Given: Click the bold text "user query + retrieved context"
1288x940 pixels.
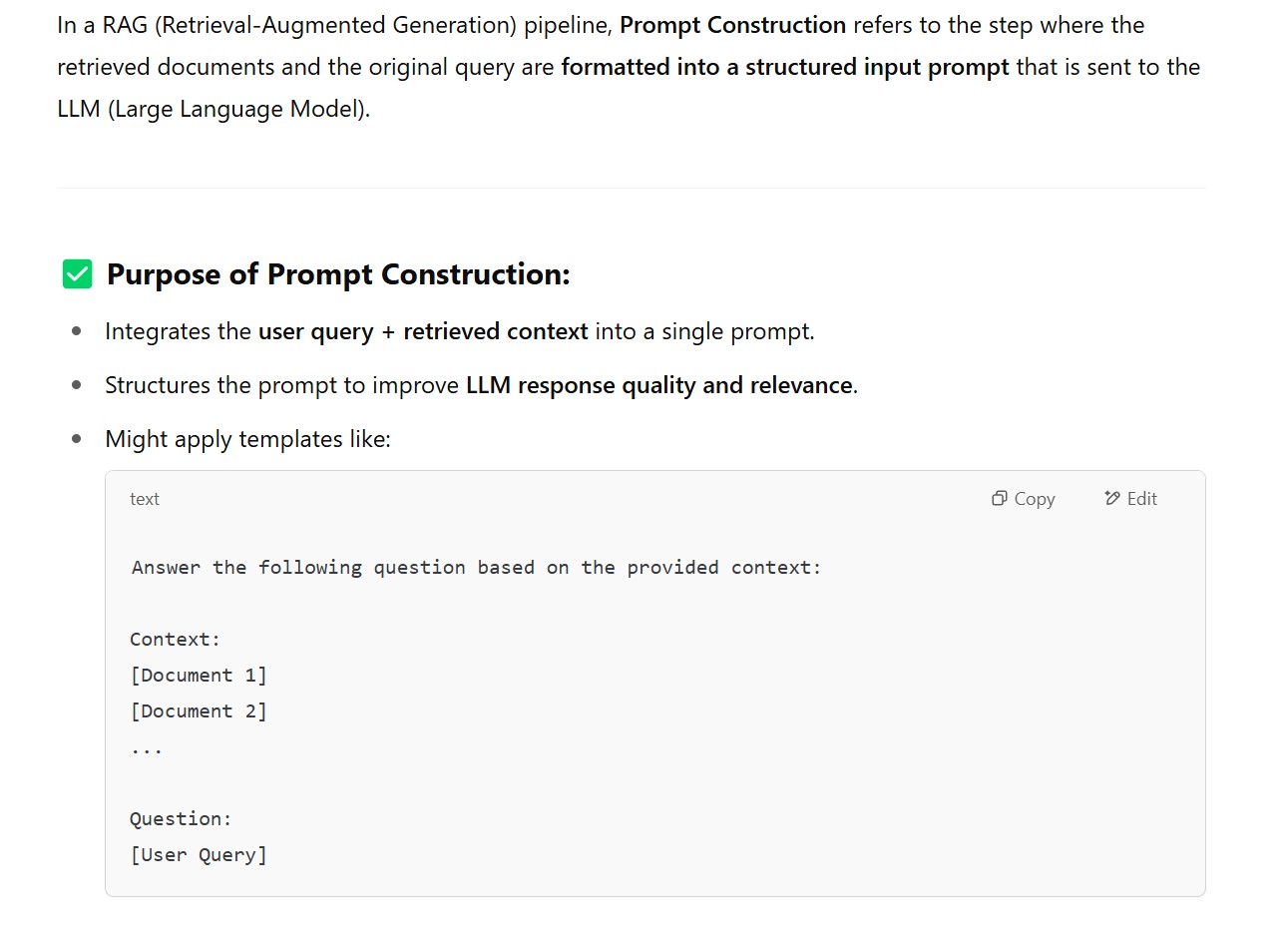Looking at the screenshot, I should tap(422, 331).
